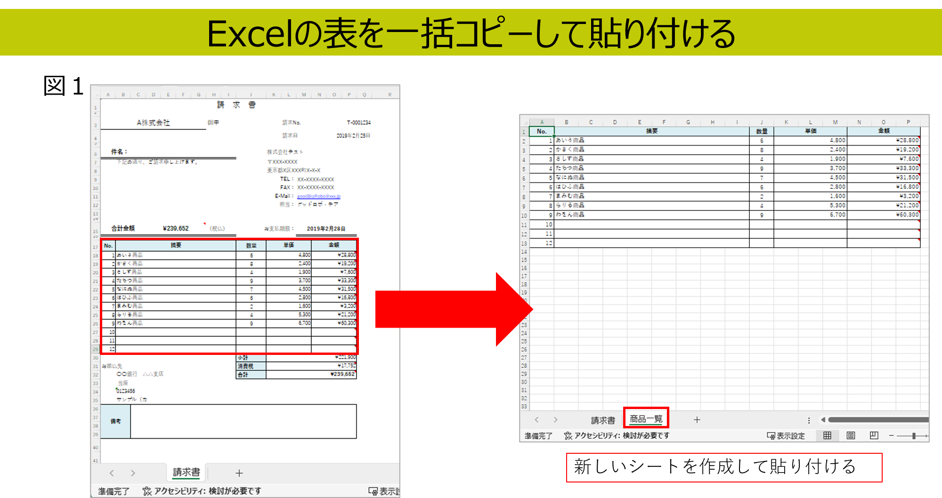Switch to Page Layout view icon
This screenshot has width=942, height=498.
[851, 435]
